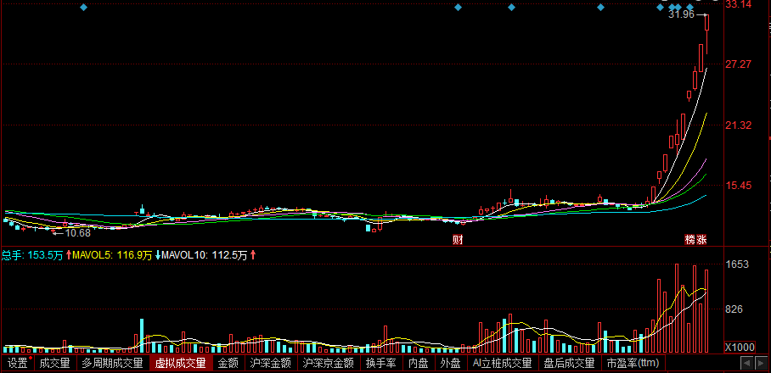Click the 总手: 153.5万 readout

(x=32, y=255)
